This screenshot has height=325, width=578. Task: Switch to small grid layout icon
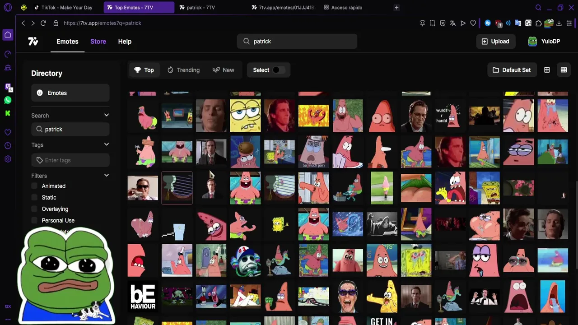tap(547, 70)
